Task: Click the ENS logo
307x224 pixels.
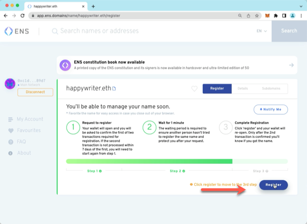Action: [x=17, y=31]
